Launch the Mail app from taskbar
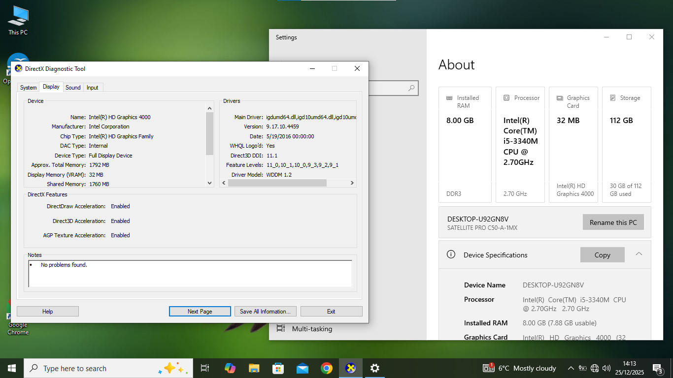This screenshot has height=378, width=673. (302, 368)
